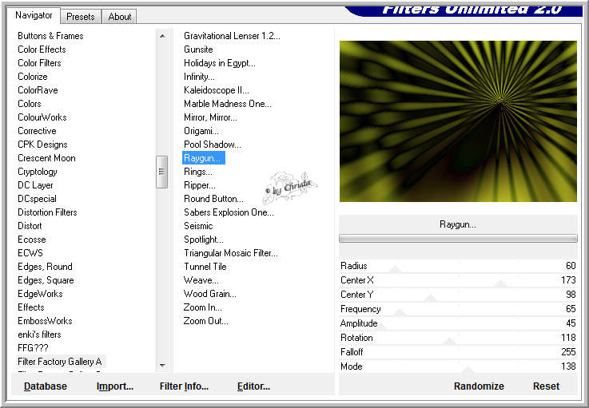Viewport: 589px width, 408px height.
Task: Click the progress bar under Raygun title
Action: pyautogui.click(x=458, y=238)
